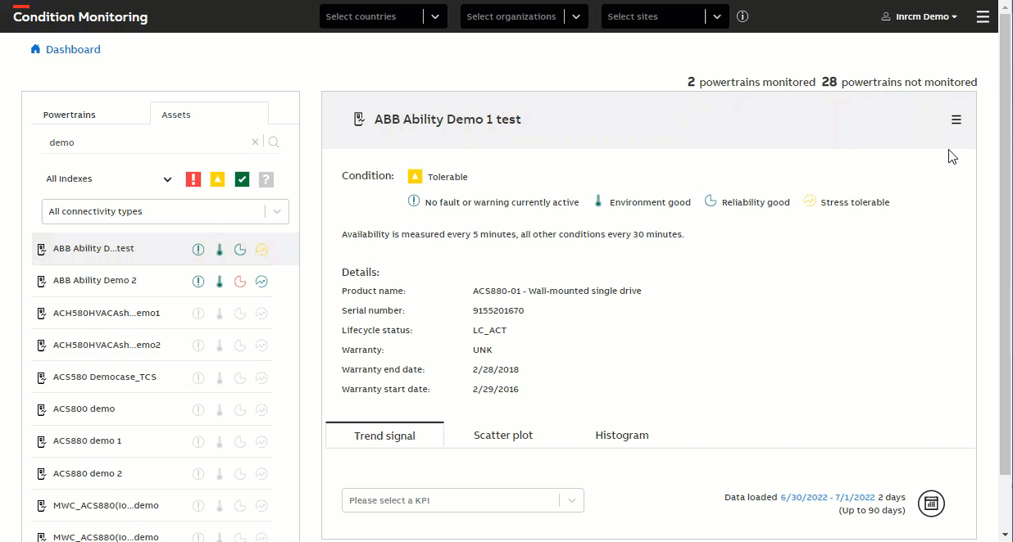Screen dimensions: 1013x542
Task: Click yellow Tolerable condition indicator
Action: [x=415, y=176]
